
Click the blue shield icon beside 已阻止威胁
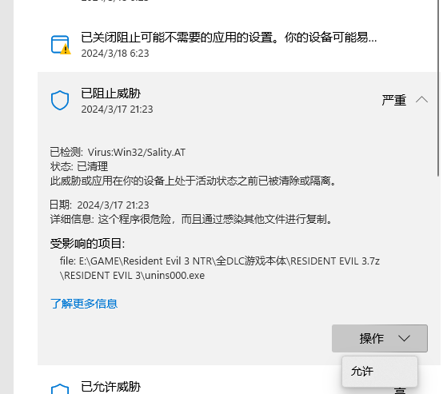(x=60, y=100)
